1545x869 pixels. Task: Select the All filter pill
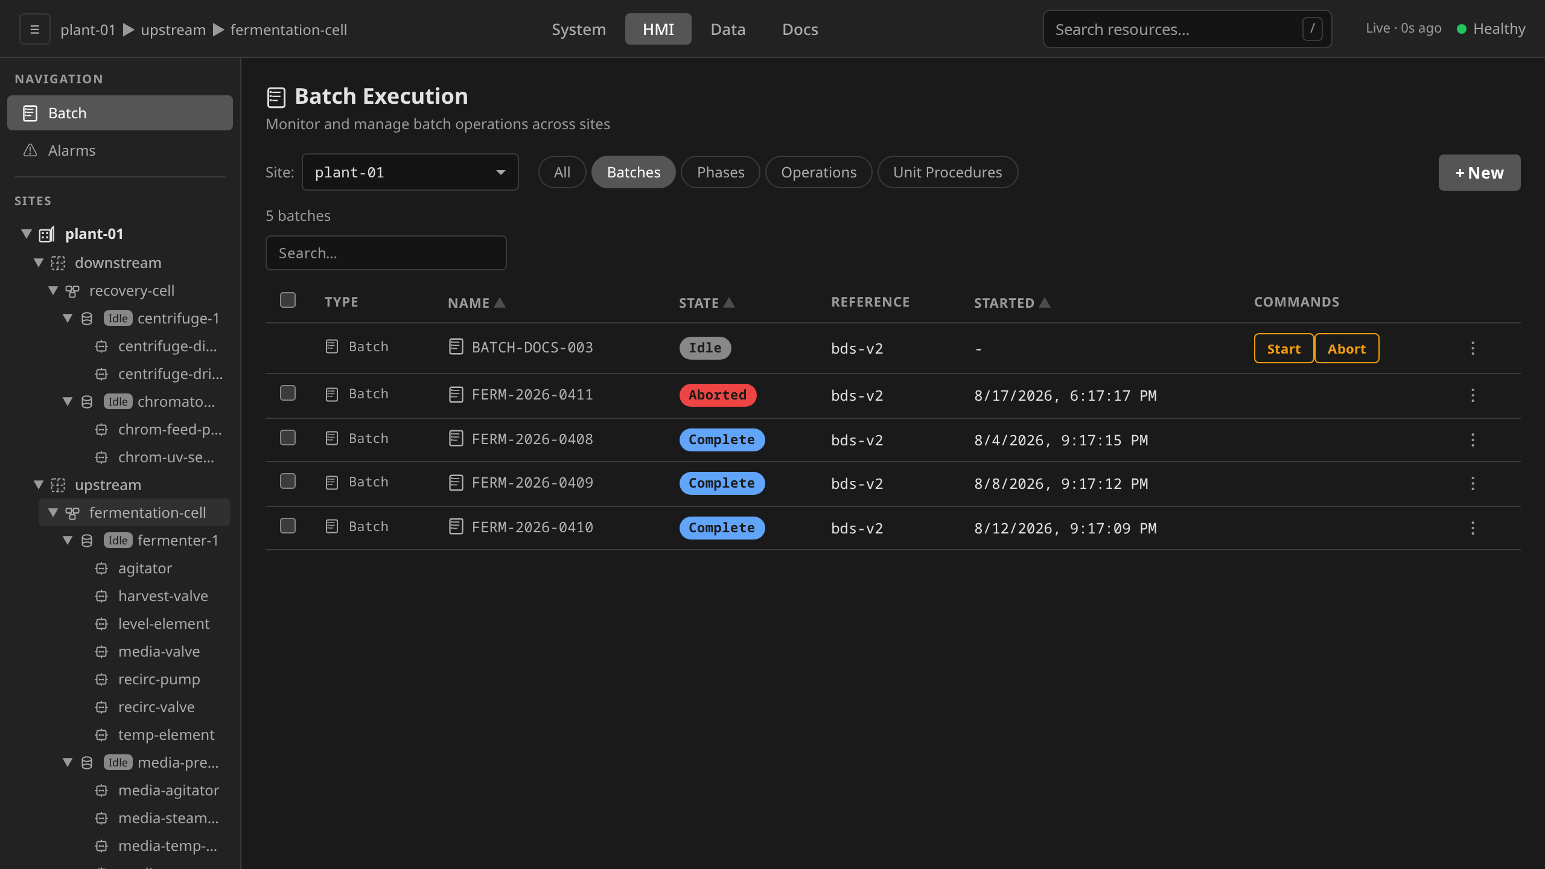(x=562, y=173)
